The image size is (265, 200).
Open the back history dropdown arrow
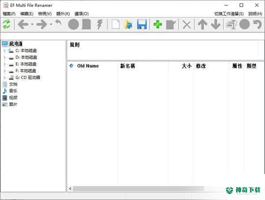point(32,24)
